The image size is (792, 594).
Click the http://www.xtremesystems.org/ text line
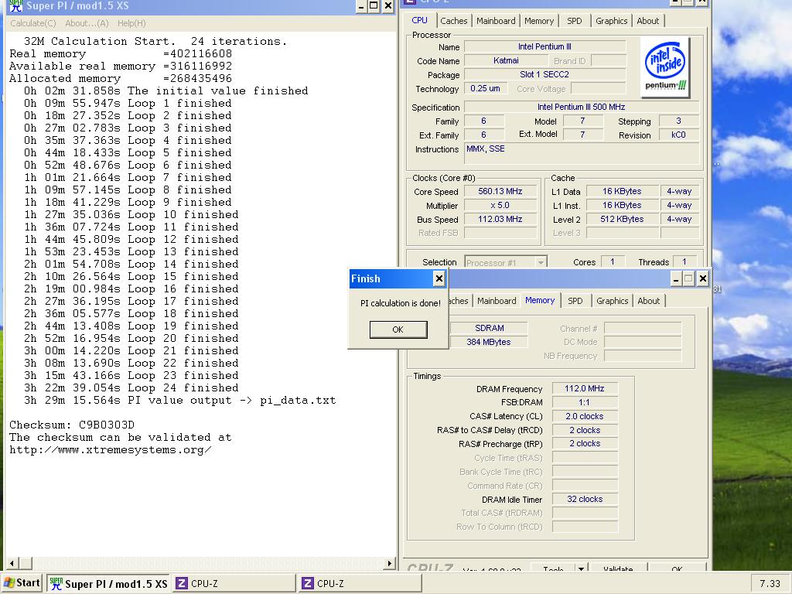pos(110,449)
